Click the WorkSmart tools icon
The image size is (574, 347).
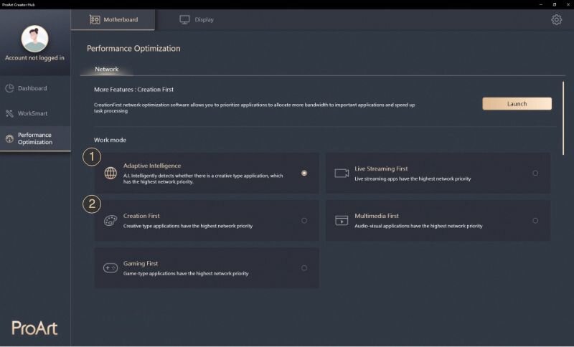pos(9,113)
